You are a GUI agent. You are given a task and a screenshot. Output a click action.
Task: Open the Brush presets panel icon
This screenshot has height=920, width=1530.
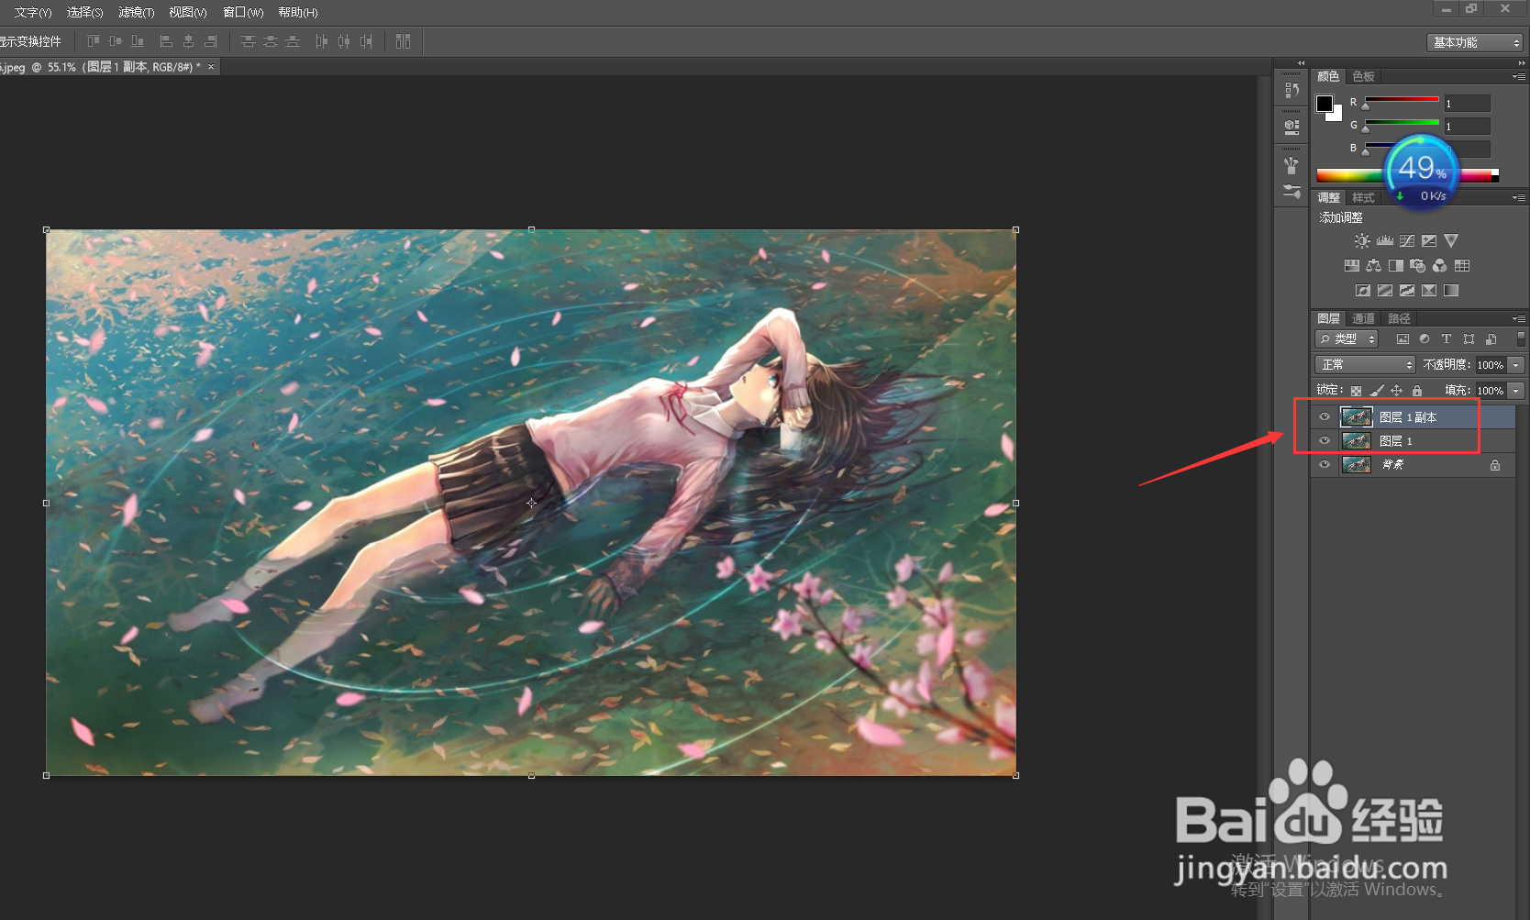1292,165
